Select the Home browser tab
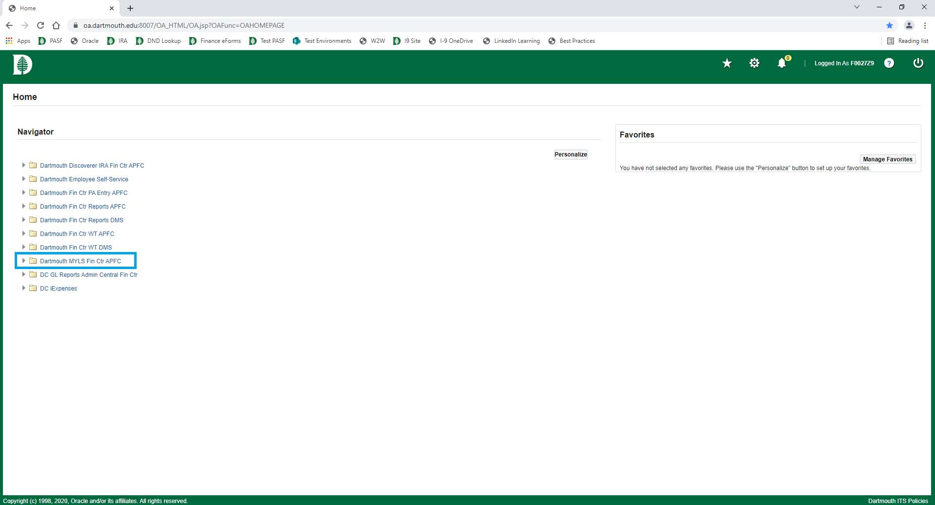Image resolution: width=935 pixels, height=505 pixels. [61, 8]
